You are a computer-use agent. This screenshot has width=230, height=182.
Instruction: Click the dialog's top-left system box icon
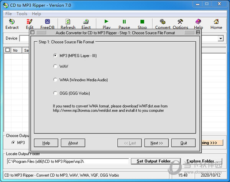(x=33, y=32)
